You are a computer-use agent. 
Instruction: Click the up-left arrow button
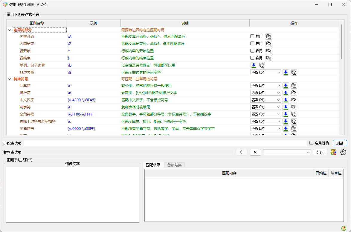click(255, 152)
